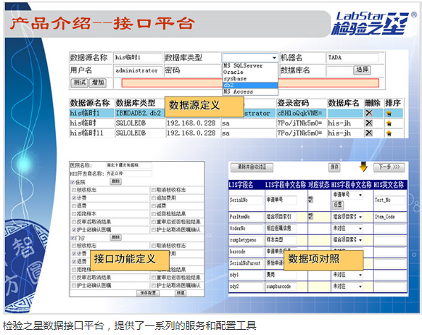Focus the Item_Code HIS English name field
Image resolution: width=422 pixels, height=335 pixels.
389,217
